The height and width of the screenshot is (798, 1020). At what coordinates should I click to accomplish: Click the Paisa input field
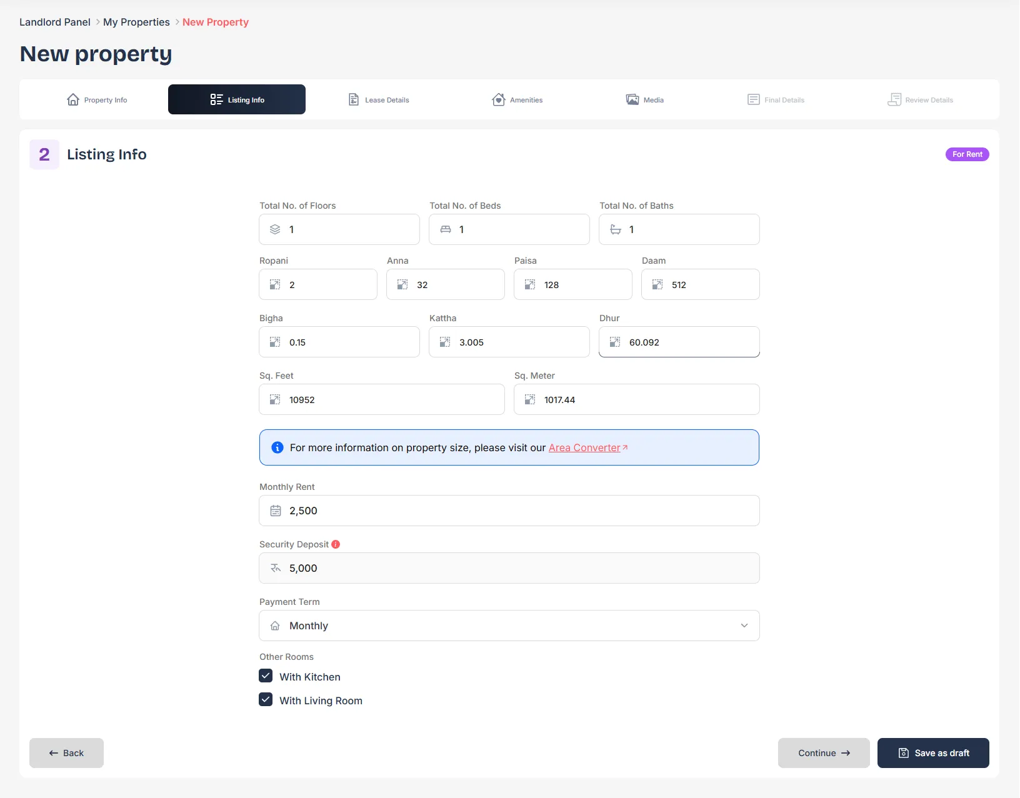pos(573,284)
